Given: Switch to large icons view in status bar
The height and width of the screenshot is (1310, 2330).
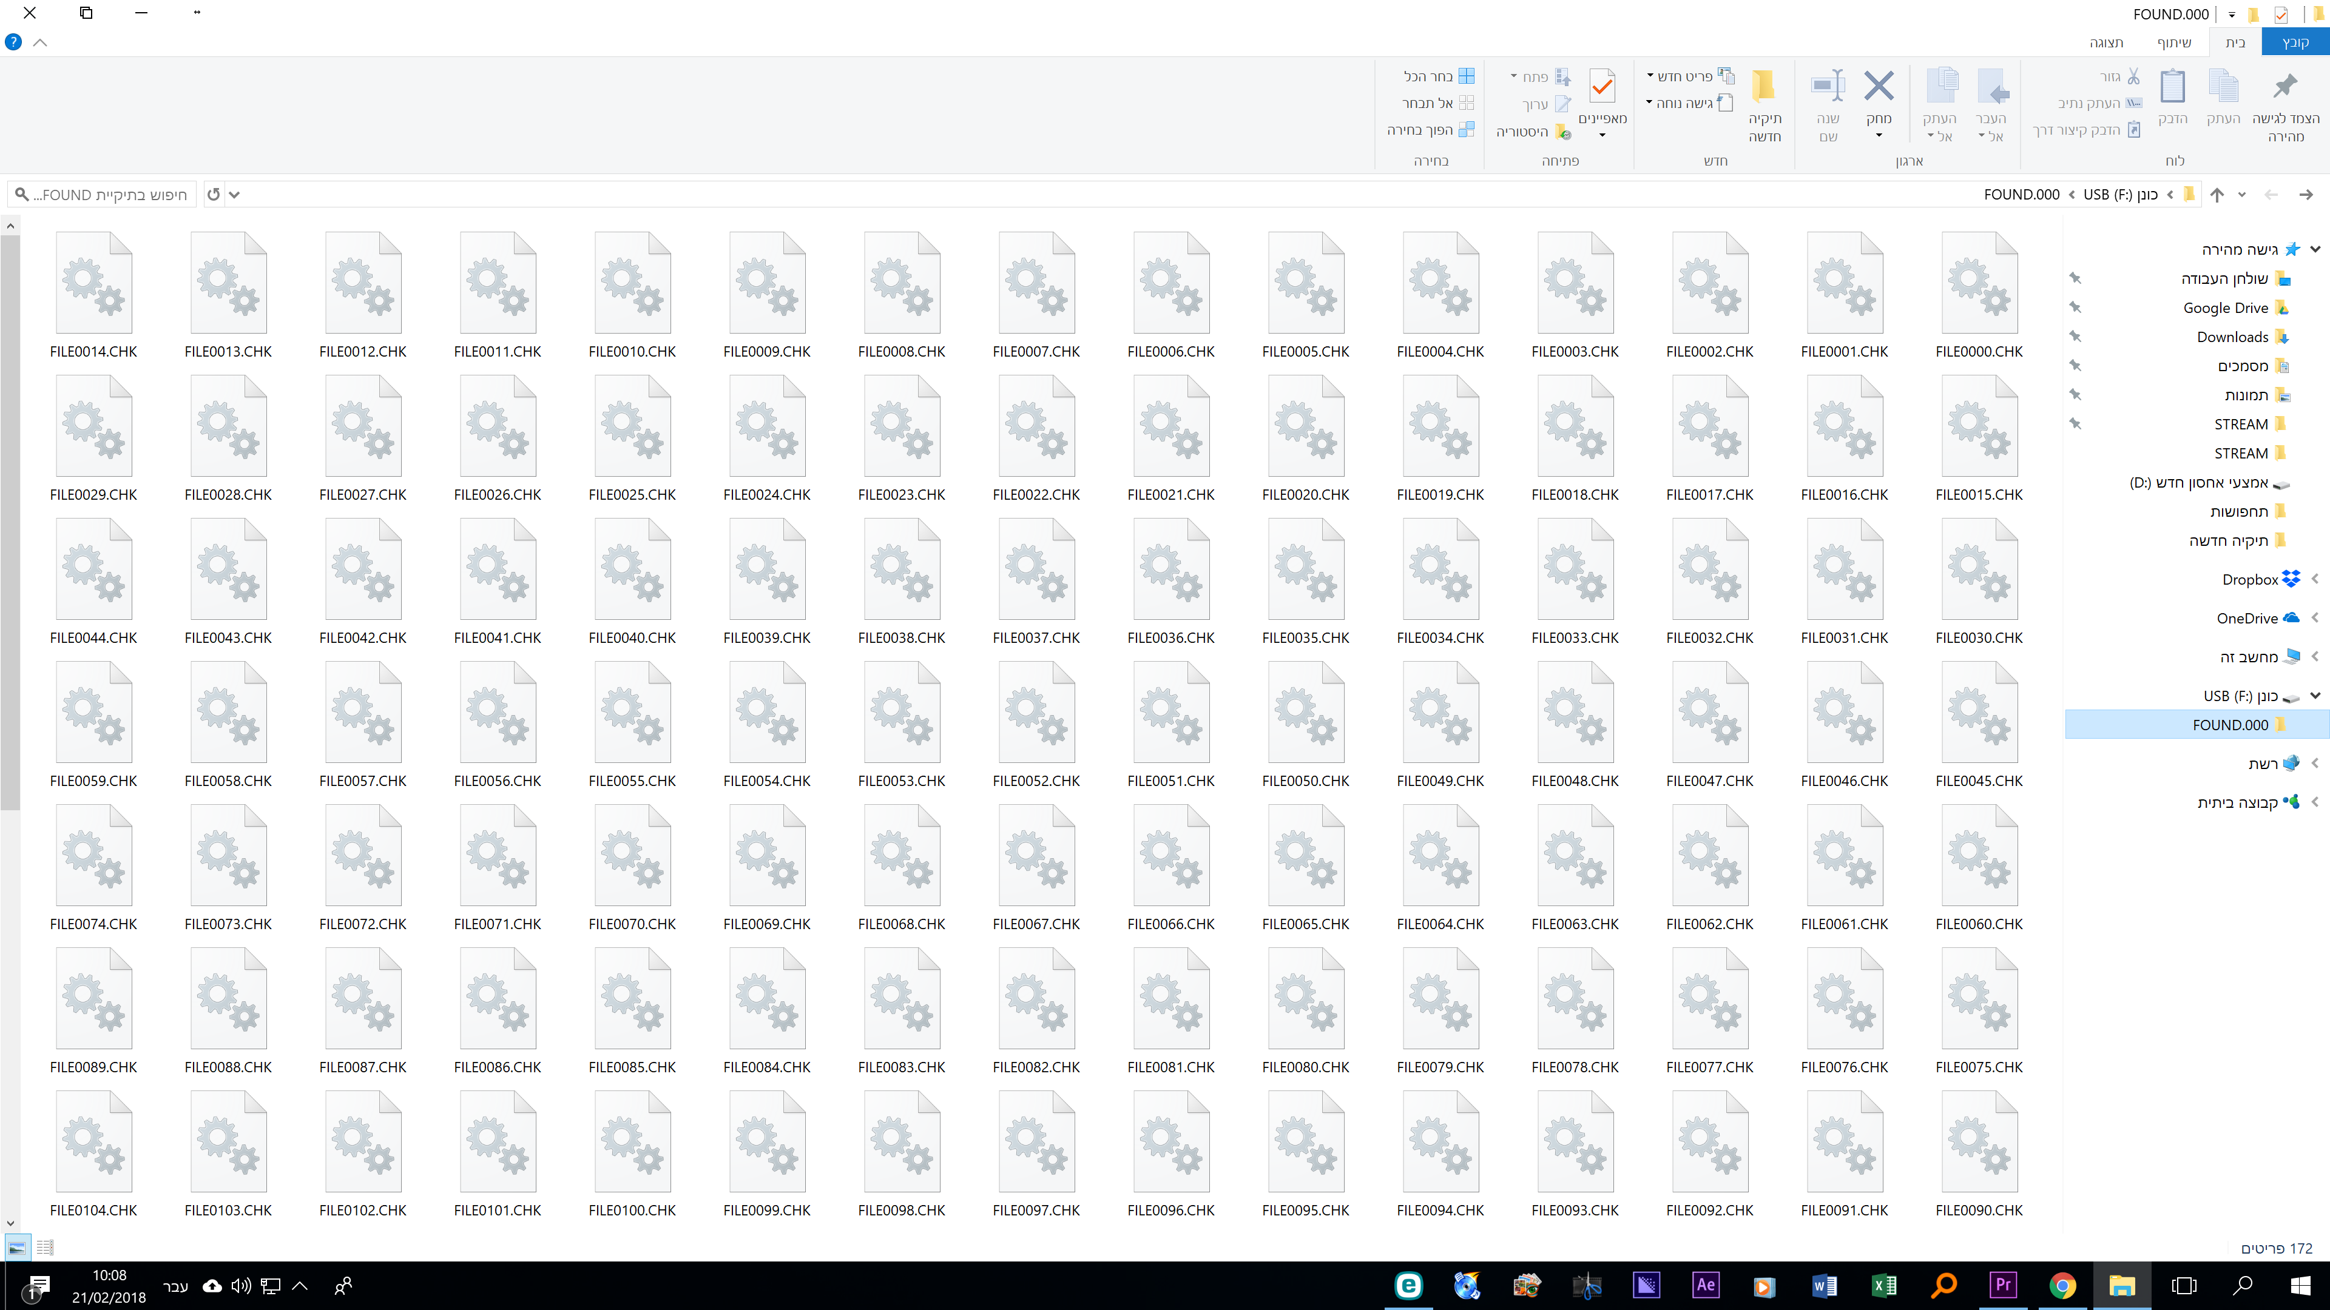Looking at the screenshot, I should pyautogui.click(x=17, y=1248).
